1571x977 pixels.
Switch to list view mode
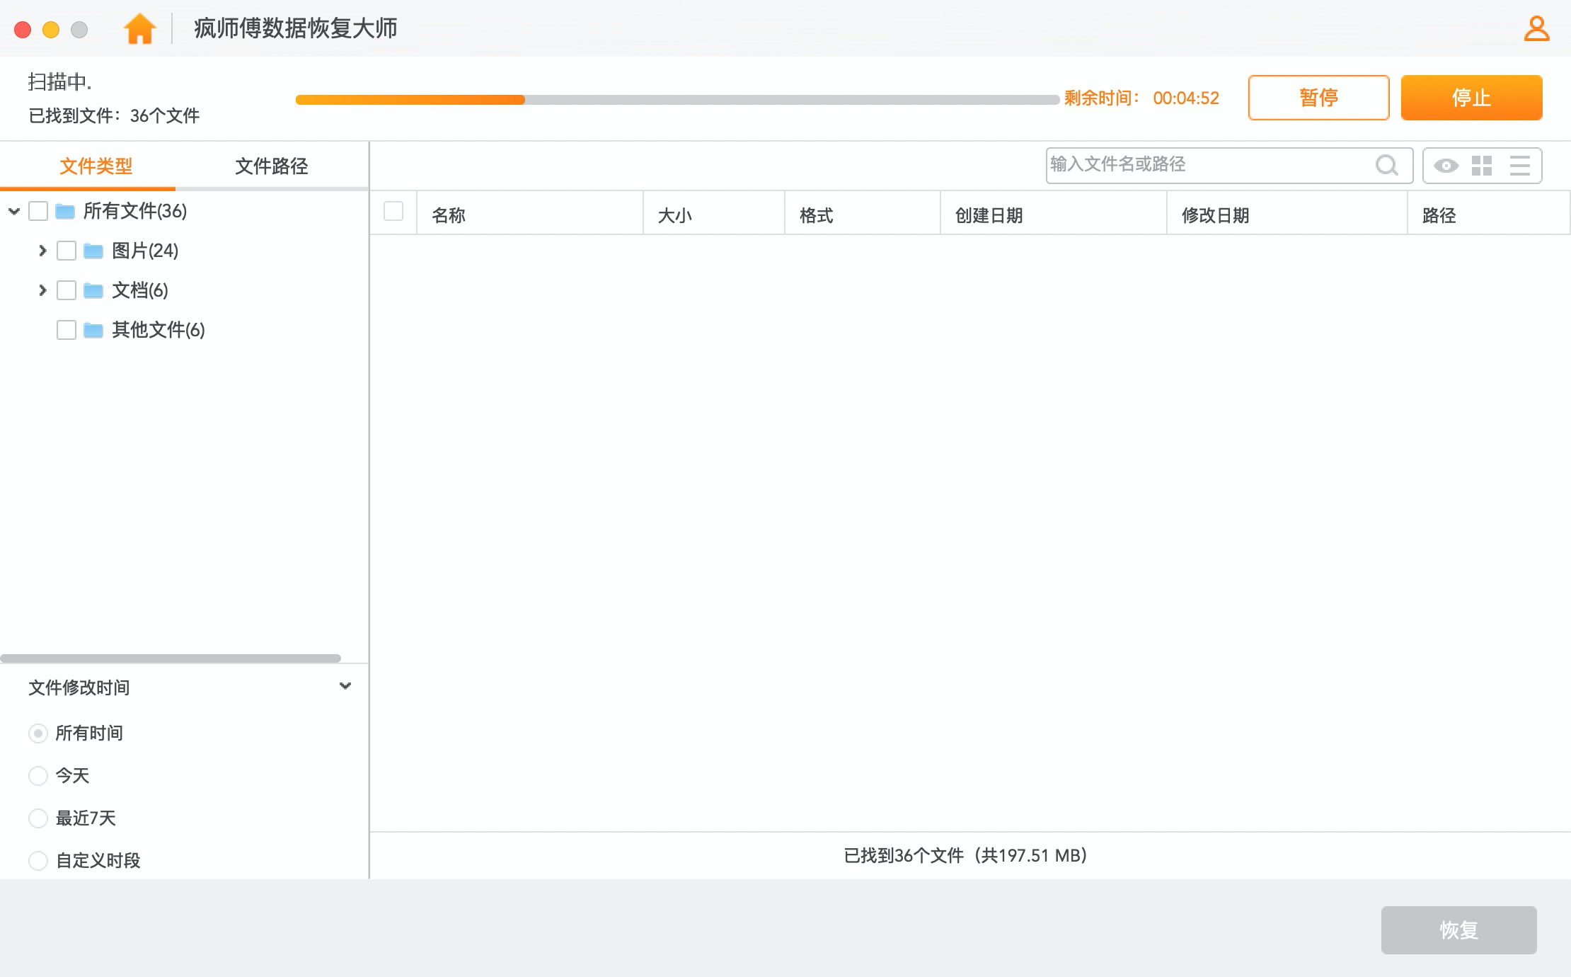tap(1519, 165)
